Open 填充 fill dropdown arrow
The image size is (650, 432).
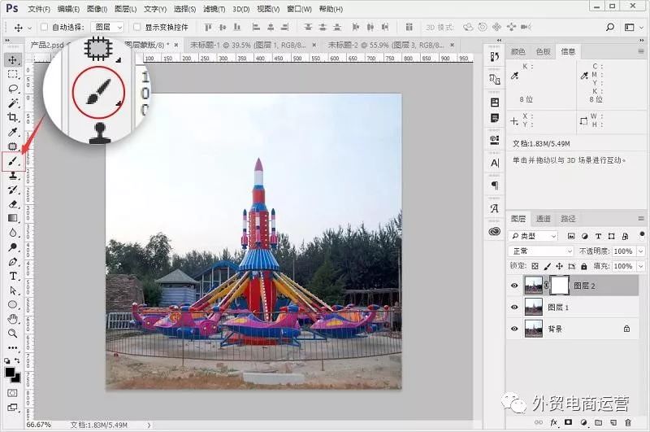[641, 266]
